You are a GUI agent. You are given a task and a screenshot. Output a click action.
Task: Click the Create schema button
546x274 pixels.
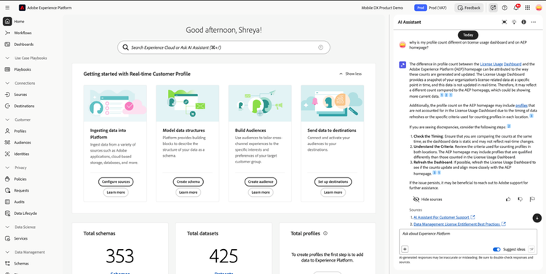[189, 181]
